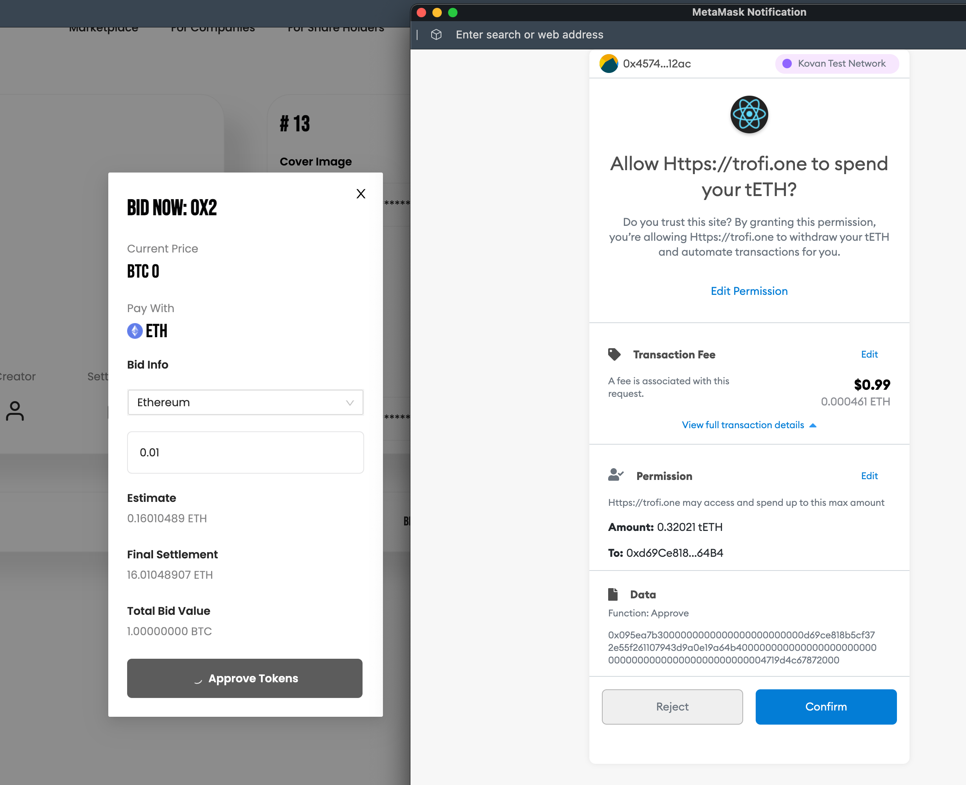Click the Cover Image label

315,162
